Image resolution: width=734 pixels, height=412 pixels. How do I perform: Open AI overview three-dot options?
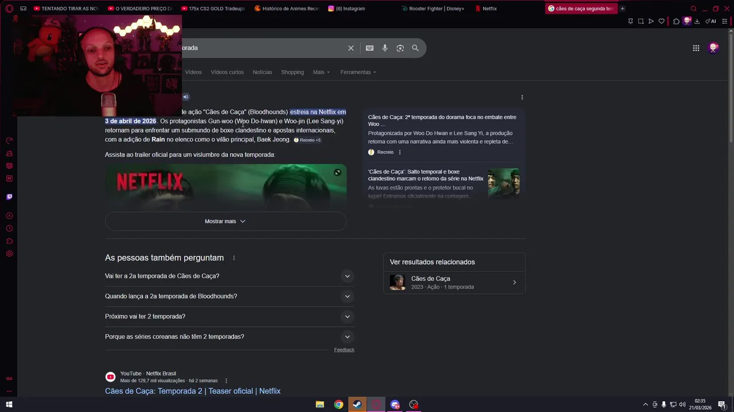(522, 97)
